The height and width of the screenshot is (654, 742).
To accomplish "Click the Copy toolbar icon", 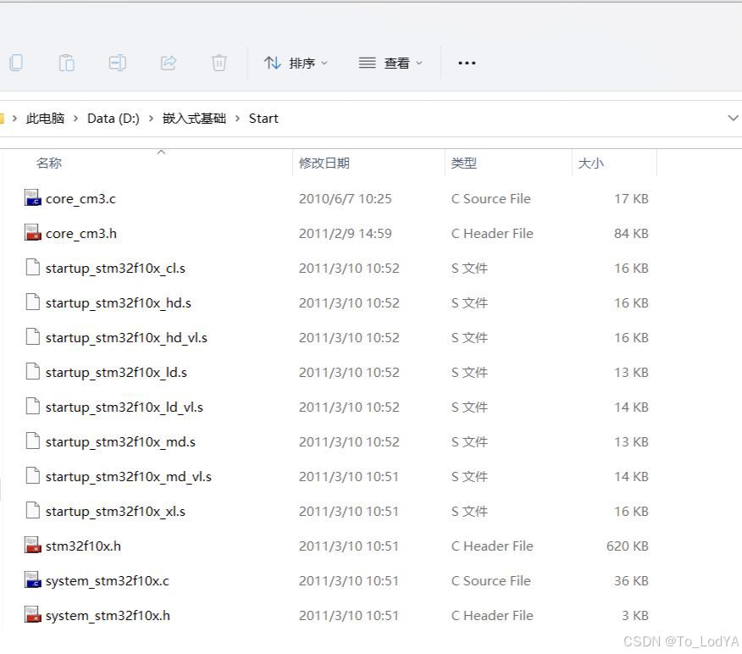I will 16,63.
